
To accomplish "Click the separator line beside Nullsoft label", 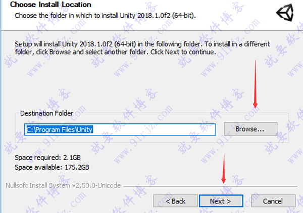I will coord(210,186).
